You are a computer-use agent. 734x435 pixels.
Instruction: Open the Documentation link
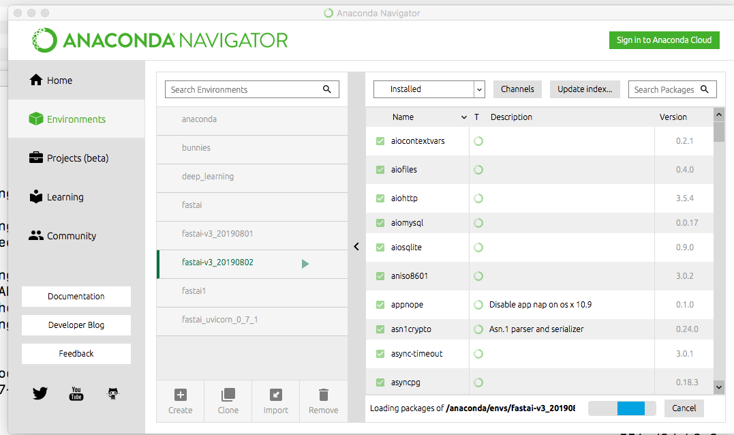coord(76,297)
